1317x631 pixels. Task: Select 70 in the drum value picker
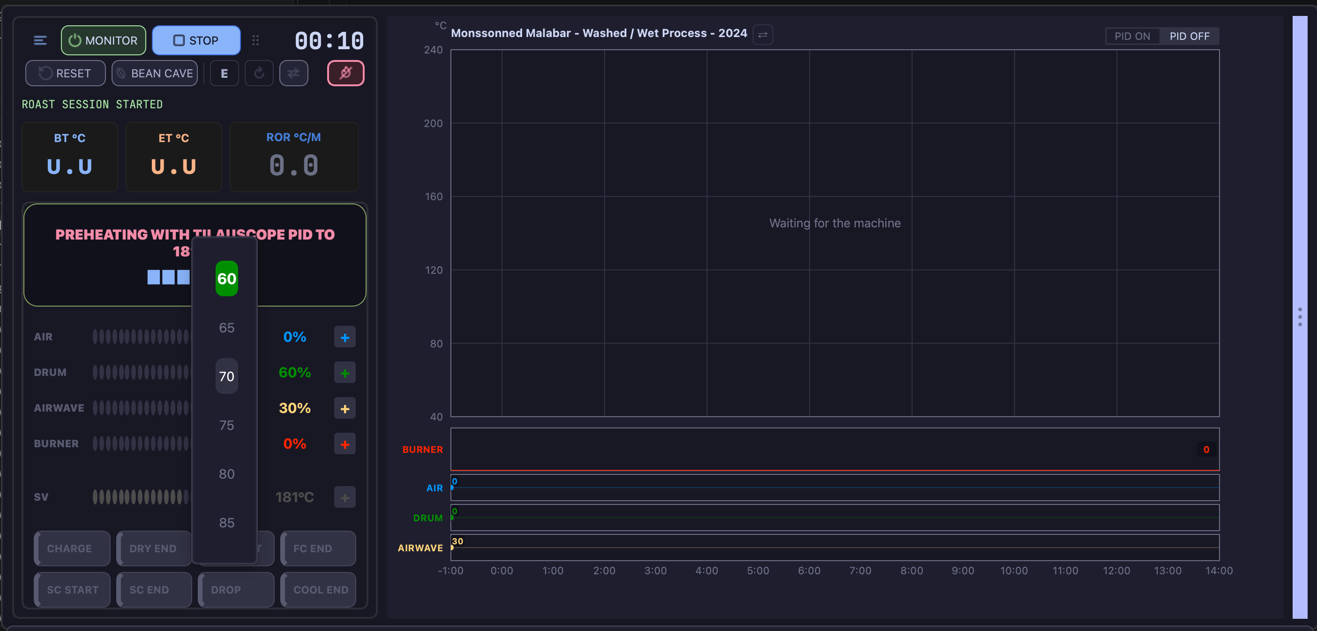click(226, 376)
